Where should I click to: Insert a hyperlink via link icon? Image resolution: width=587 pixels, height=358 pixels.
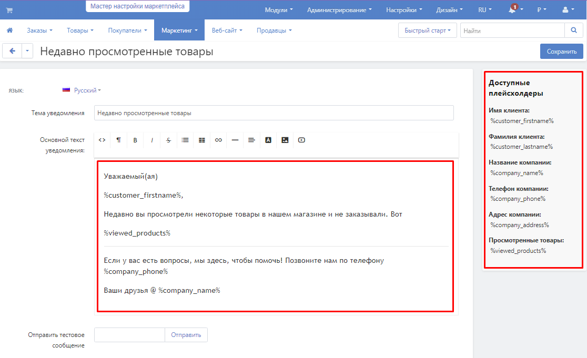(218, 140)
